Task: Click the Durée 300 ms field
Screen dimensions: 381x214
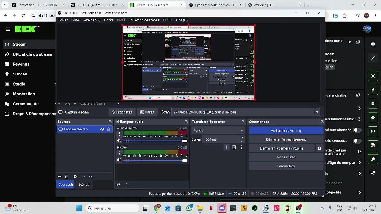Action: 221,139
